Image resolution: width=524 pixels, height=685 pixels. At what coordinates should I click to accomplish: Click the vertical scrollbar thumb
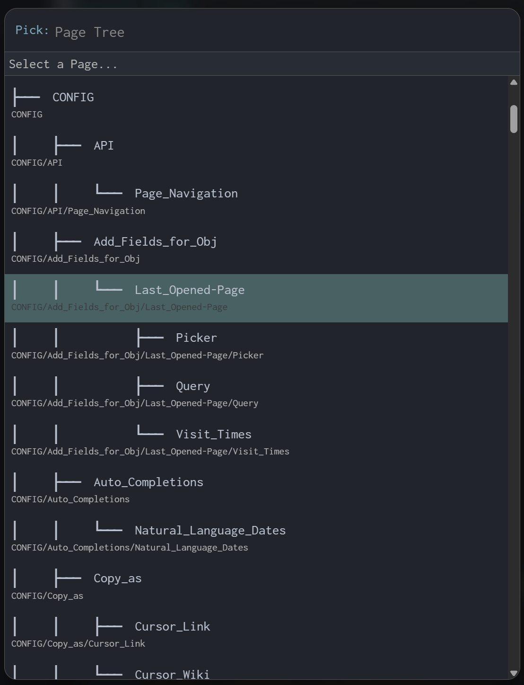pos(514,119)
